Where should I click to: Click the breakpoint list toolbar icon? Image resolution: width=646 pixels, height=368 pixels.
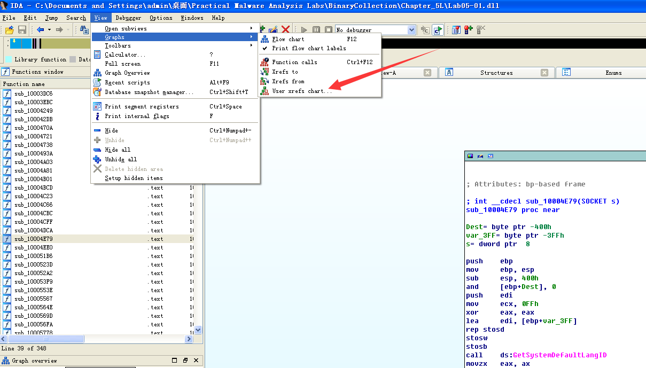point(456,30)
